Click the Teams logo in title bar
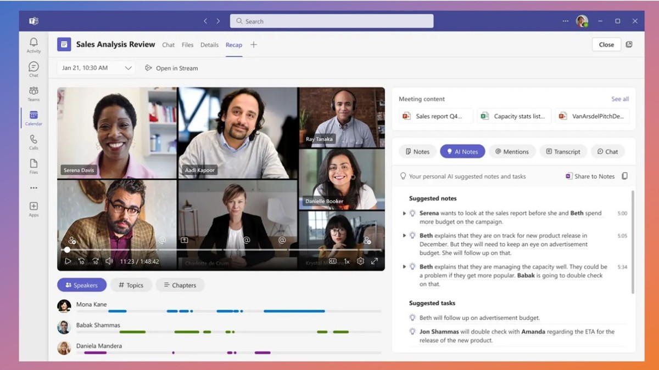 coord(33,21)
